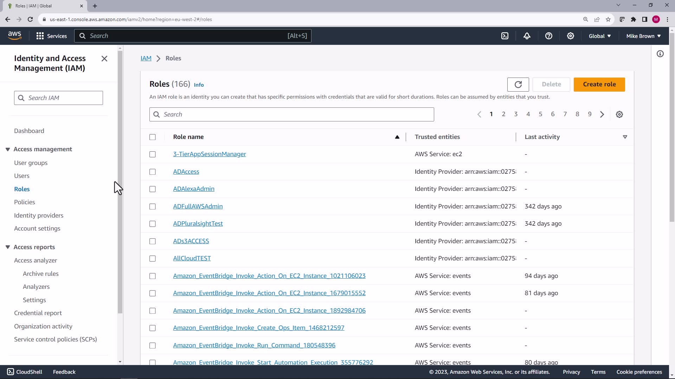The width and height of the screenshot is (675, 379).
Task: Click the Create role button
Action: pyautogui.click(x=599, y=84)
